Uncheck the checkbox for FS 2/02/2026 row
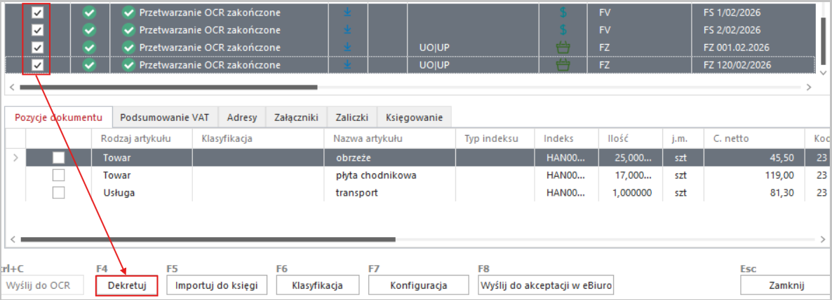 [38, 29]
